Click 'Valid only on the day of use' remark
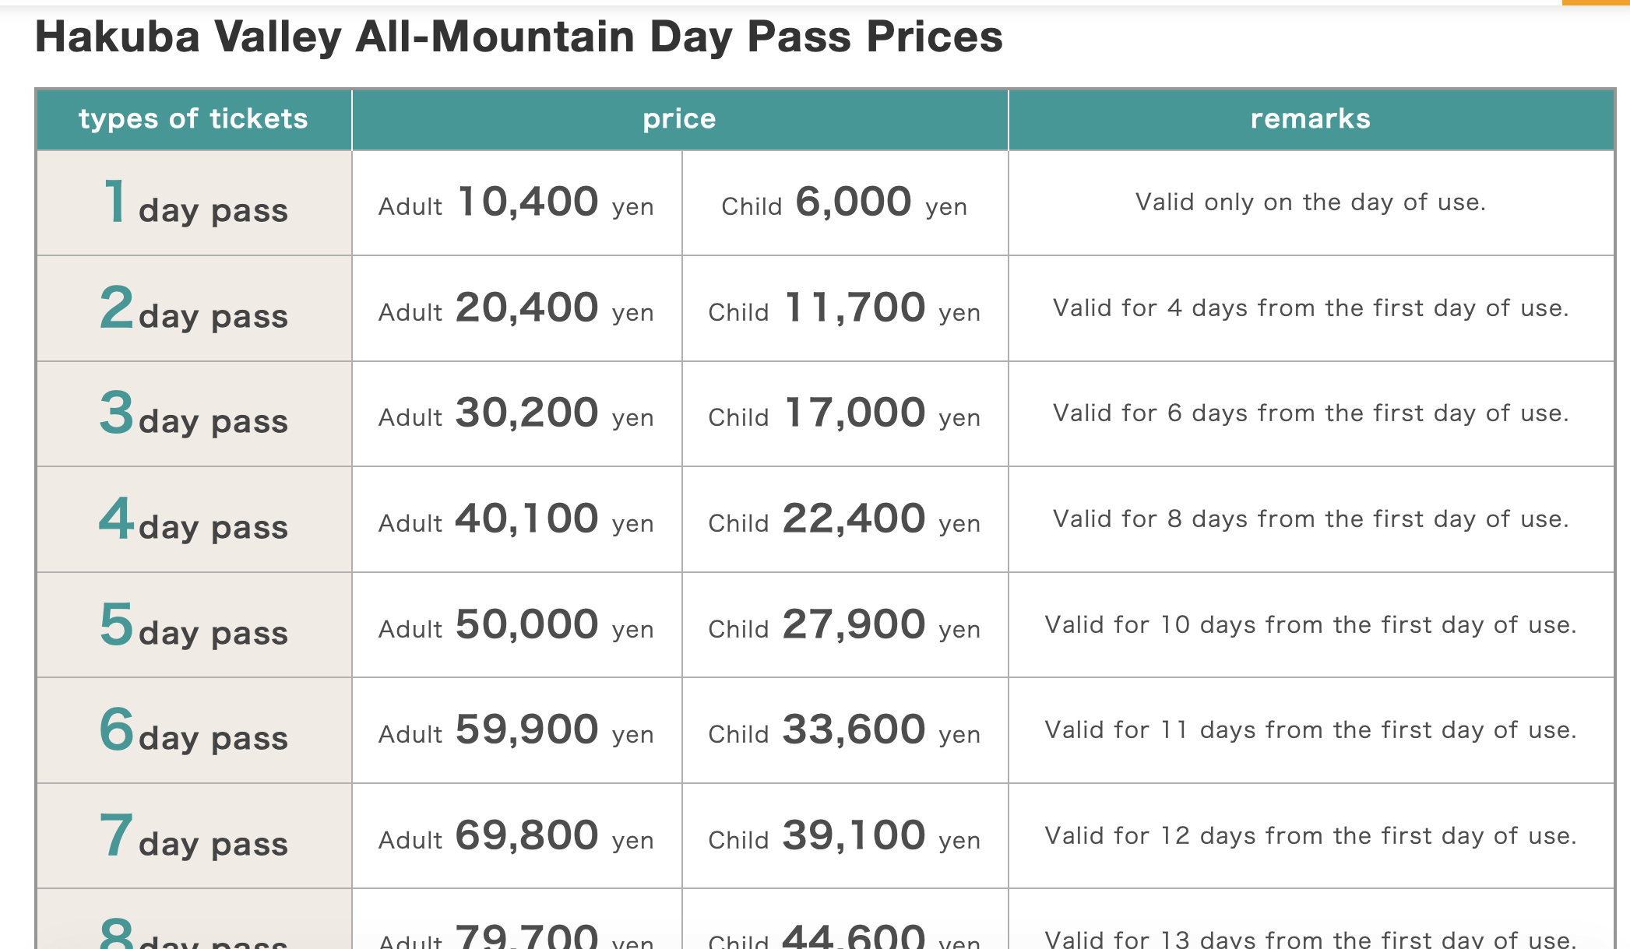Viewport: 1630px width, 949px height. pyautogui.click(x=1310, y=202)
